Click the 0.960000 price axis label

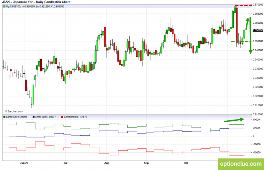pos(258,23)
